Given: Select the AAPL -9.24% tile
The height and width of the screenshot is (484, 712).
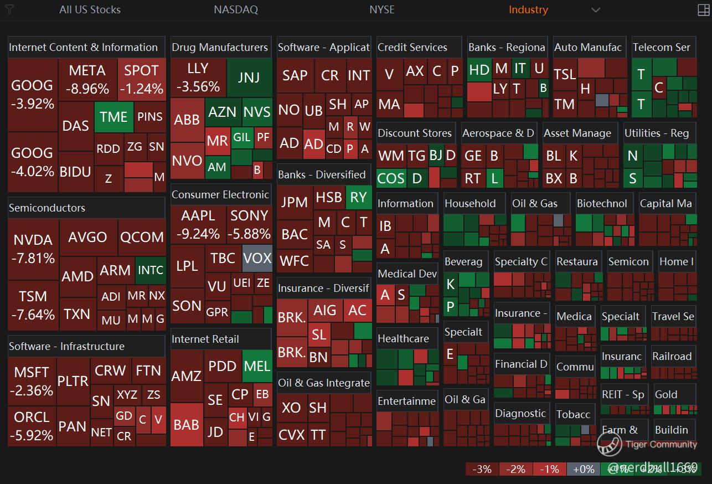Looking at the screenshot, I should pos(198,225).
